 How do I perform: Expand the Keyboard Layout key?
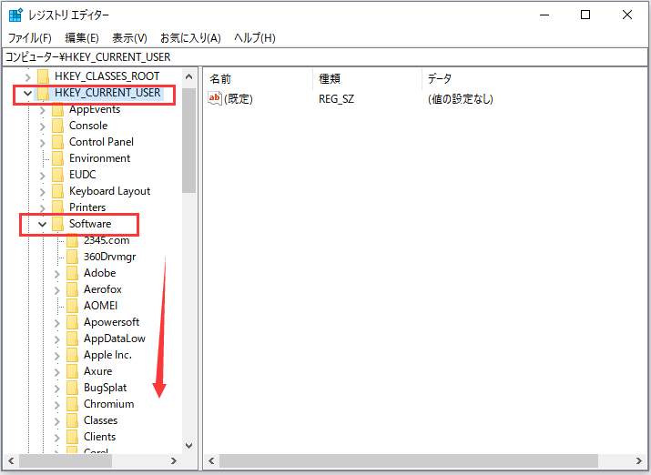point(42,191)
